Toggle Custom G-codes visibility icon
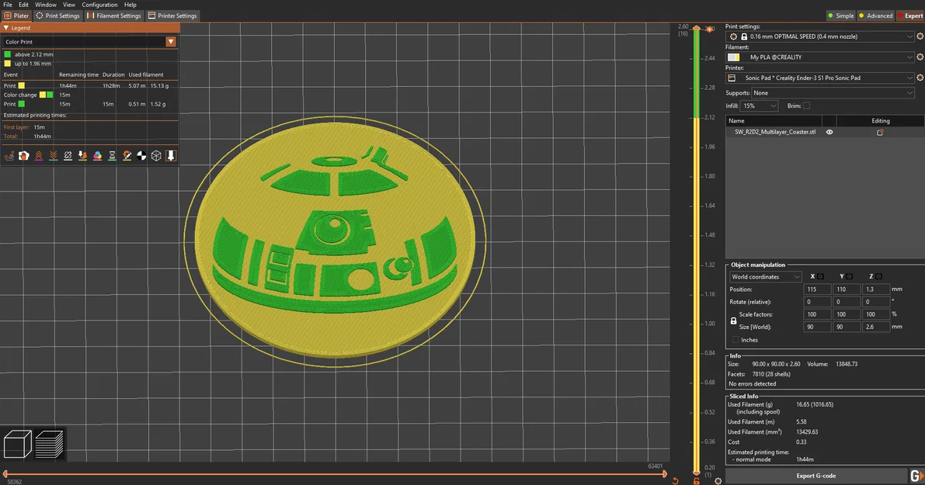This screenshot has width=925, height=485. 127,155
